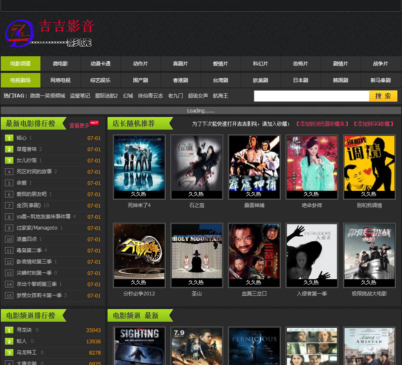This screenshot has width=402, height=365.
Task: Select the 战争片 category
Action: click(x=380, y=63)
